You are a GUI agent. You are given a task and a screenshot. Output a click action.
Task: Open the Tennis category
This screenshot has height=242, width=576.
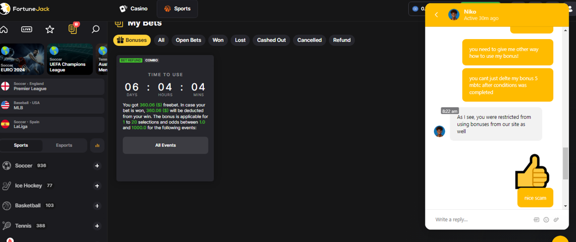coord(23,226)
